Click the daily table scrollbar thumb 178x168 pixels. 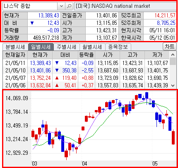(173, 61)
